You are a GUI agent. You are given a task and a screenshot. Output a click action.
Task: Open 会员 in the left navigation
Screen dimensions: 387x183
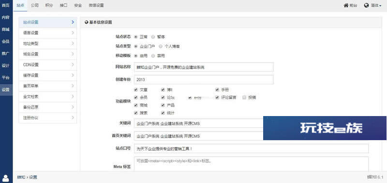point(6,41)
